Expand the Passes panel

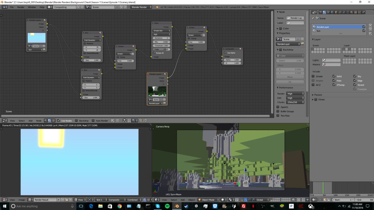click(x=318, y=95)
